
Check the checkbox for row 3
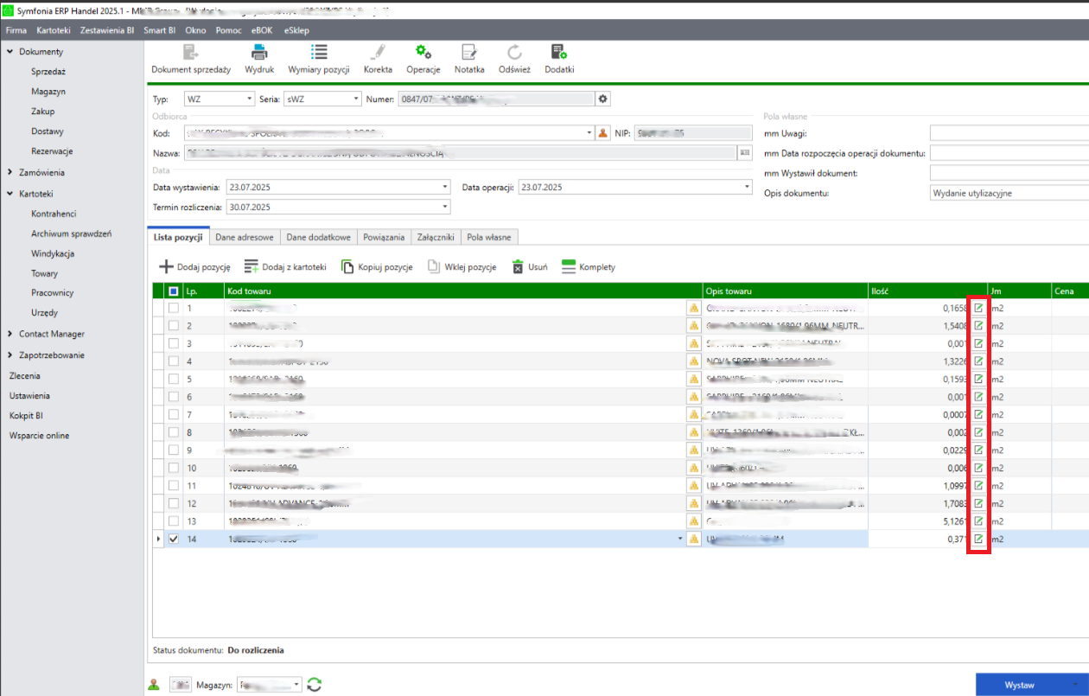click(174, 343)
